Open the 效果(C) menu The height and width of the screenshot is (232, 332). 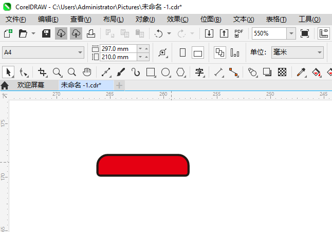pyautogui.click(x=177, y=19)
